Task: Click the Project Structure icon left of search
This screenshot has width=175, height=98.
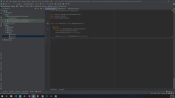Action: (x=66, y=4)
